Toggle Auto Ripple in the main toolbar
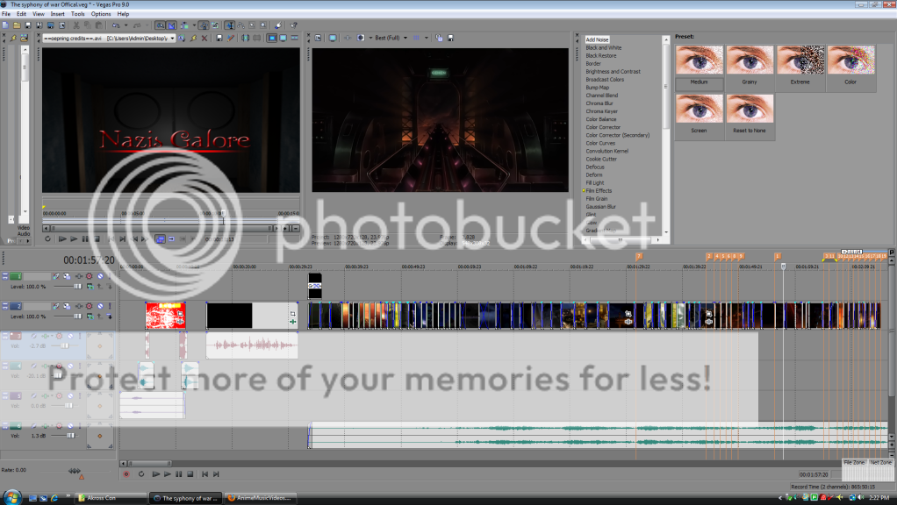 [x=184, y=25]
